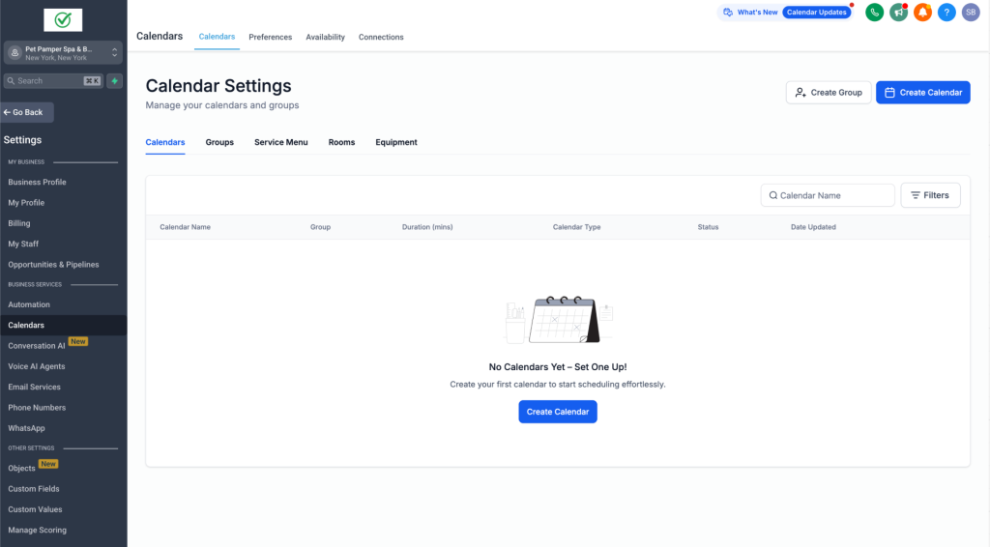Click the Status column header
The height and width of the screenshot is (547, 990).
coord(708,227)
